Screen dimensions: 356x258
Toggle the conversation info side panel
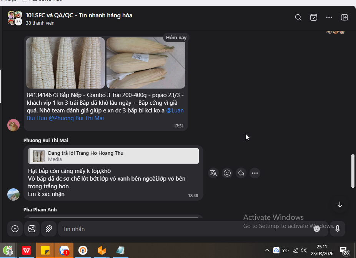pyautogui.click(x=344, y=17)
